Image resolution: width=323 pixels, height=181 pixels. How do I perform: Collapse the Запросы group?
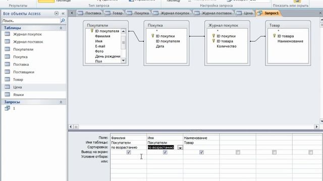point(61,102)
